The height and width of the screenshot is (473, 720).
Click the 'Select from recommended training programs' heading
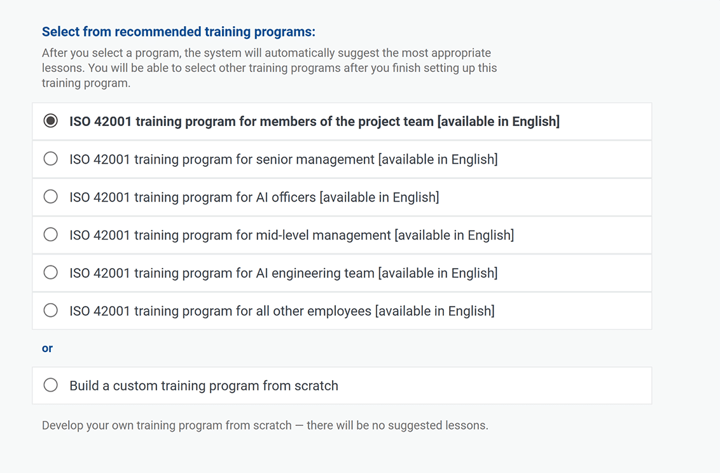pyautogui.click(x=179, y=32)
